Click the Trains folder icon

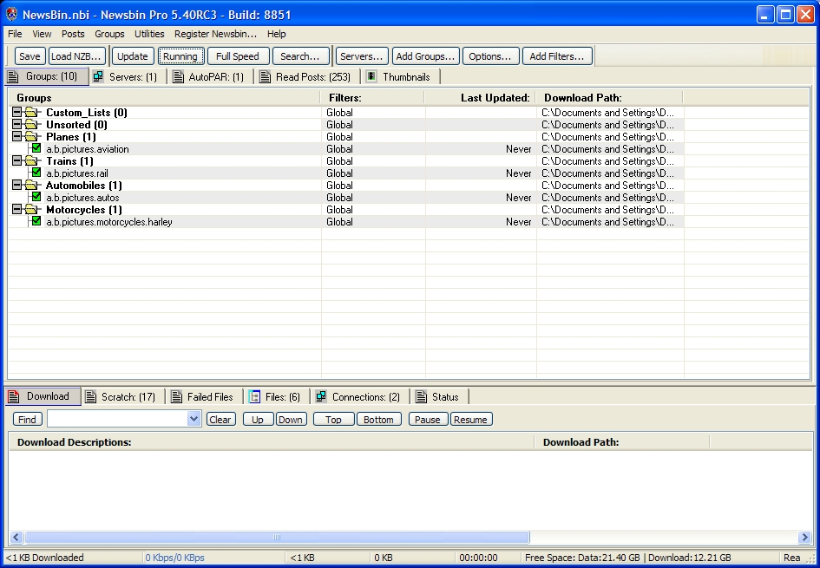click(32, 161)
